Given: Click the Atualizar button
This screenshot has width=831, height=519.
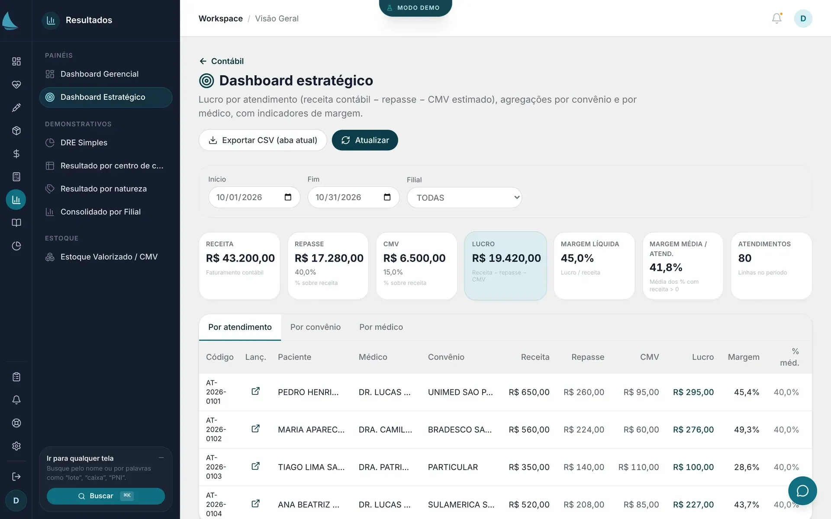Looking at the screenshot, I should tap(365, 140).
